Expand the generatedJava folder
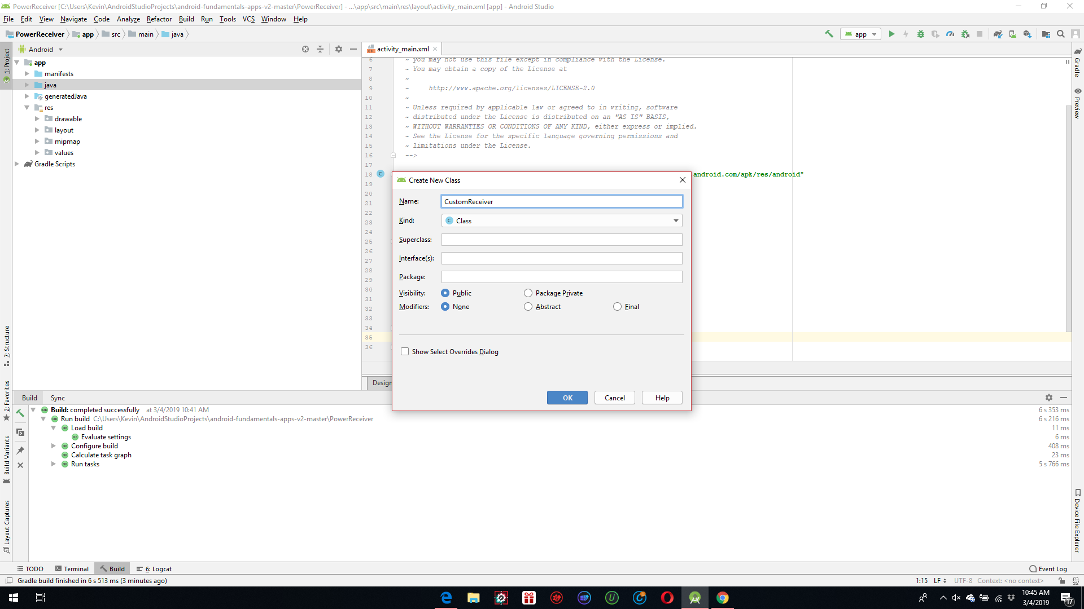 [x=27, y=96]
